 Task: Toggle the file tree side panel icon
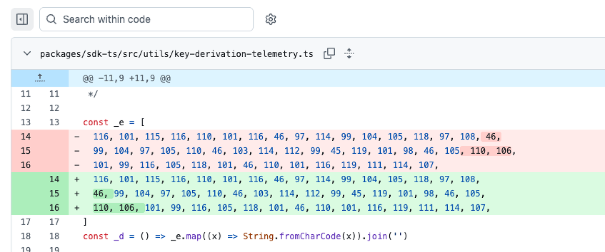22,19
